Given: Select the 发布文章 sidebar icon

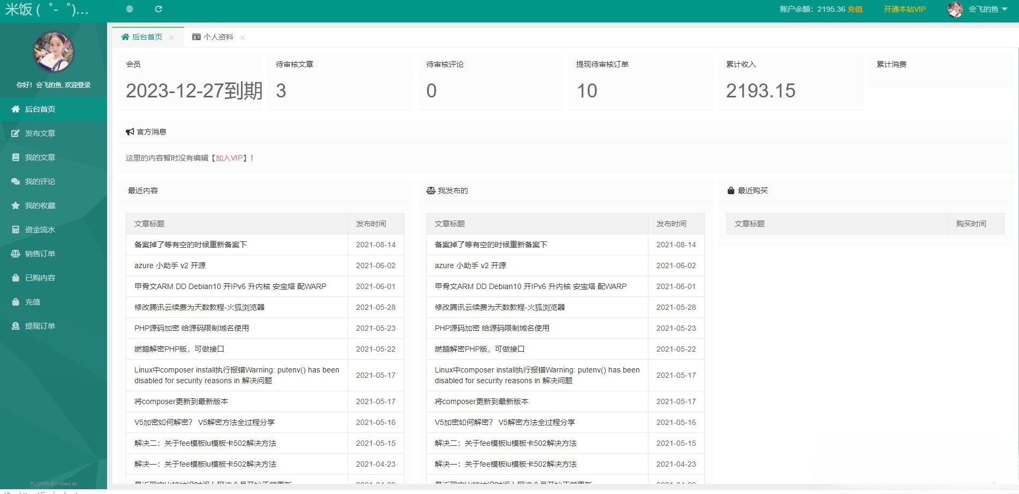Looking at the screenshot, I should [x=16, y=133].
